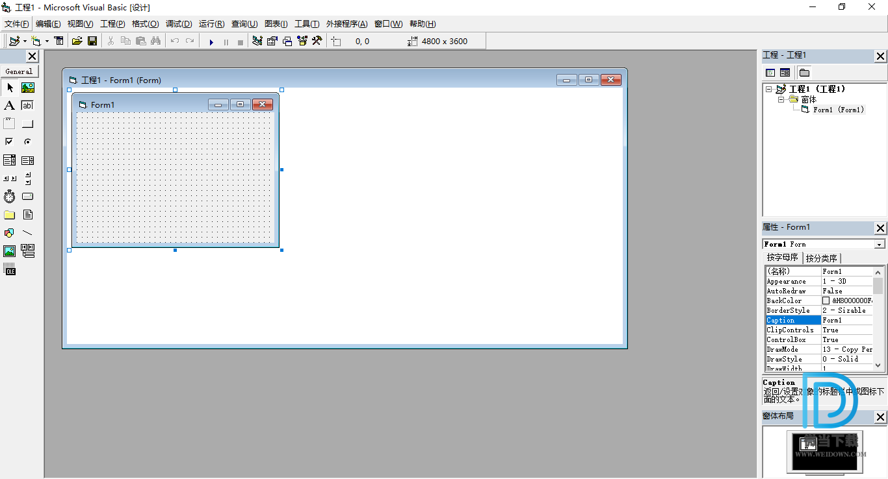Select the TextBox control tool
This screenshot has width=888, height=479.
28,106
